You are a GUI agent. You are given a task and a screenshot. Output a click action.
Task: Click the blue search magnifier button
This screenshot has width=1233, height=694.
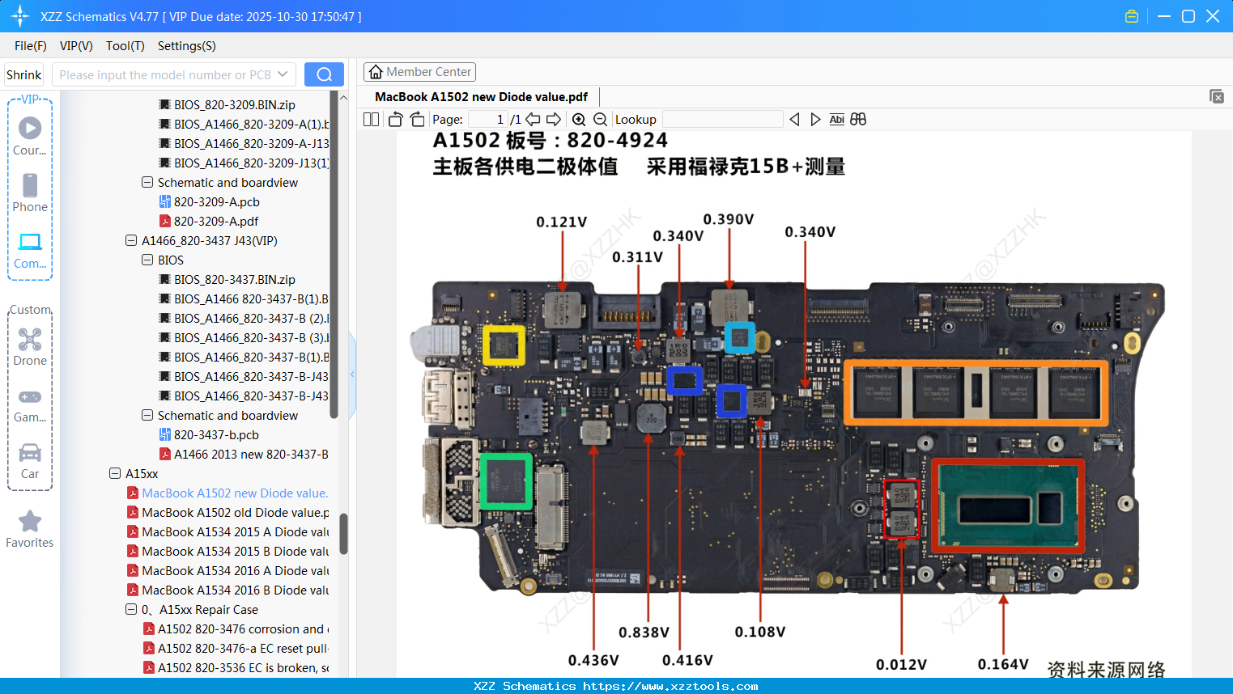point(324,74)
